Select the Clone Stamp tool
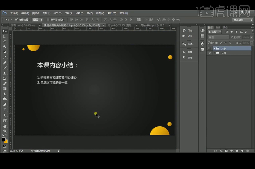 (5, 73)
